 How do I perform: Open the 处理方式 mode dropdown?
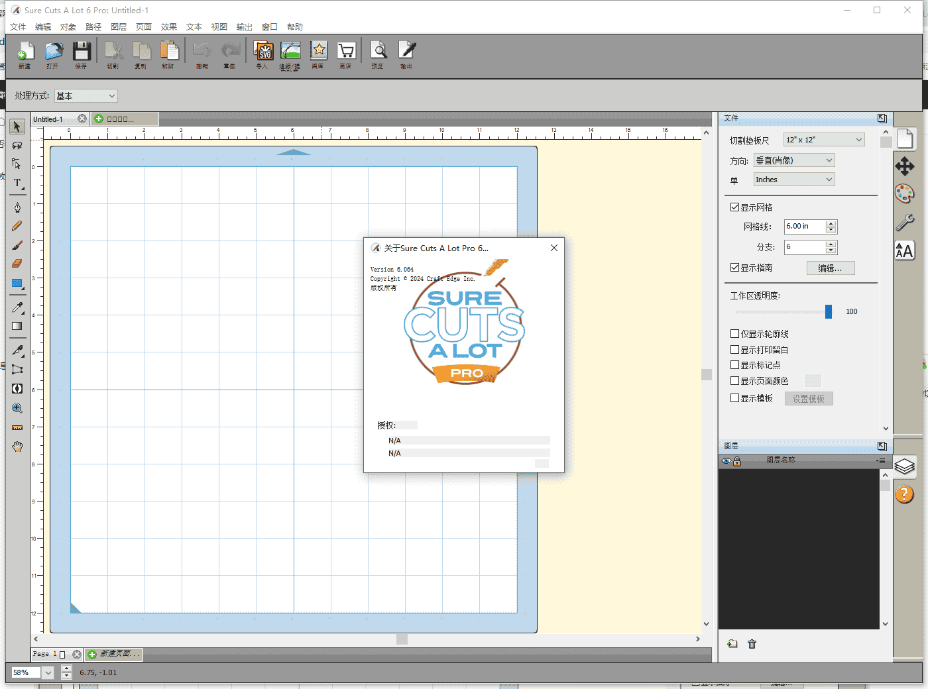coord(86,96)
